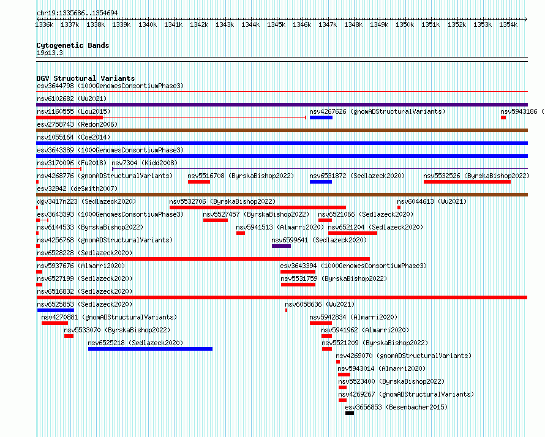
Task: Open nsv6521204 (Sedlazeck2020) variant
Action: click(375, 227)
